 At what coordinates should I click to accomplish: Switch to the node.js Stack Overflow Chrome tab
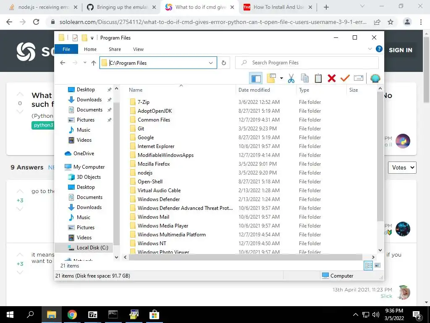[x=43, y=7]
